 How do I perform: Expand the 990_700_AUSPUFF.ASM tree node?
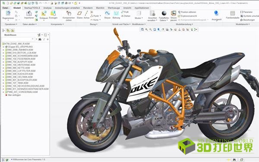[x=3, y=62]
